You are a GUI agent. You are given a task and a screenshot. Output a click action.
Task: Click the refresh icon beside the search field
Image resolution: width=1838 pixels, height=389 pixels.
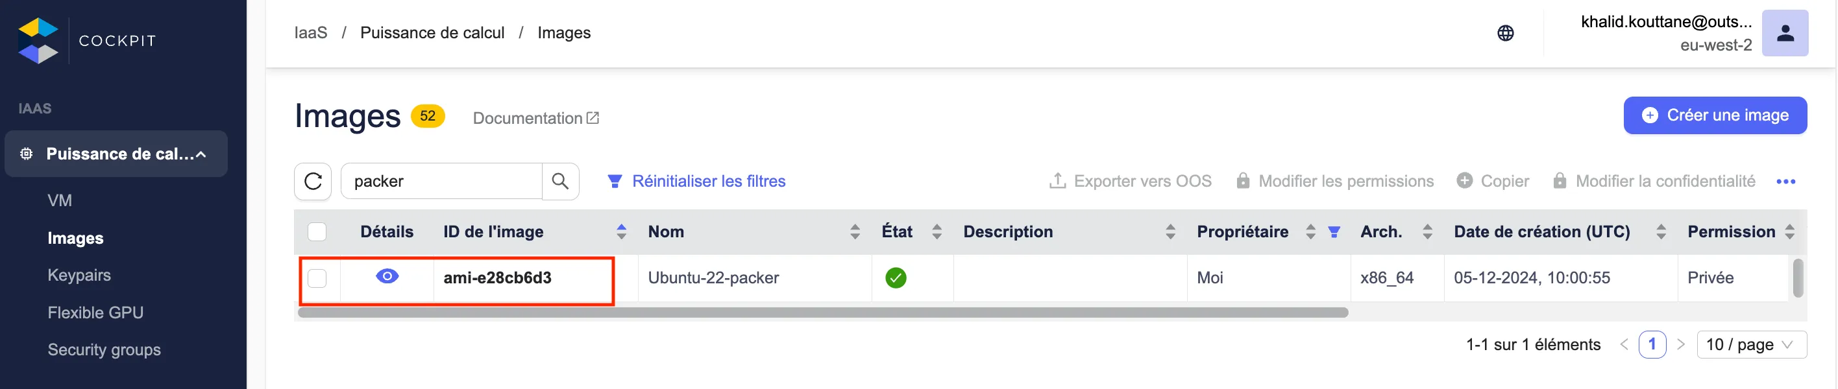pyautogui.click(x=313, y=182)
